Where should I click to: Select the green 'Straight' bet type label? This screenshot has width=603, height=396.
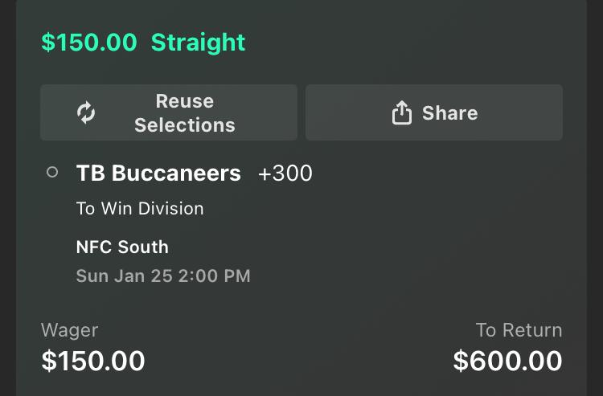pos(198,43)
